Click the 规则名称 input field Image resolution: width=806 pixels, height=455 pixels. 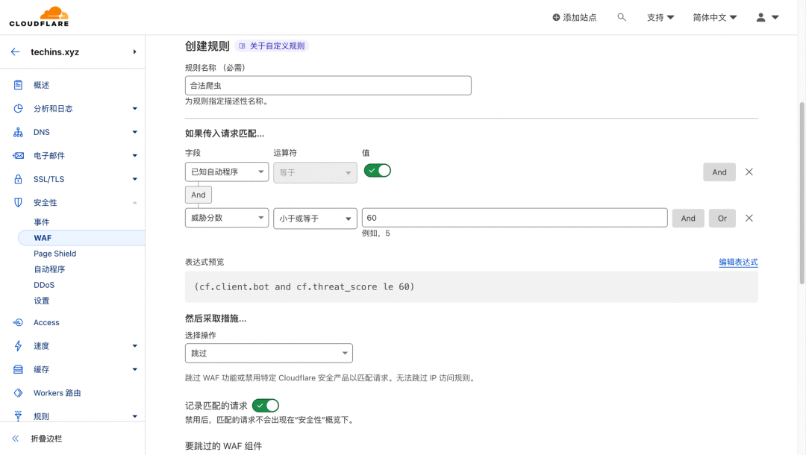[328, 86]
